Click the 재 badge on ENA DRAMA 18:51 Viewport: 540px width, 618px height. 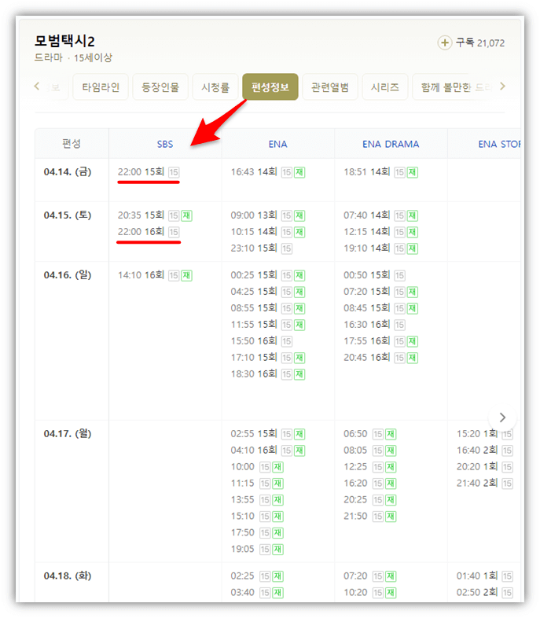[413, 172]
